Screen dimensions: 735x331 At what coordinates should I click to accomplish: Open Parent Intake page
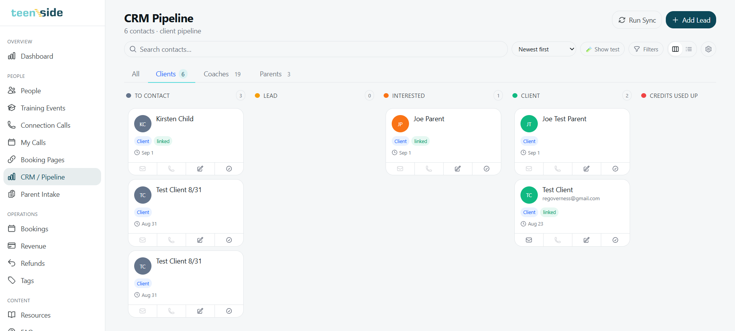click(x=52, y=194)
